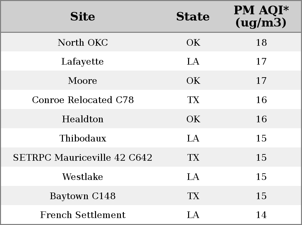Select the Lafayette site cell
The image size is (302, 225).
(x=83, y=62)
